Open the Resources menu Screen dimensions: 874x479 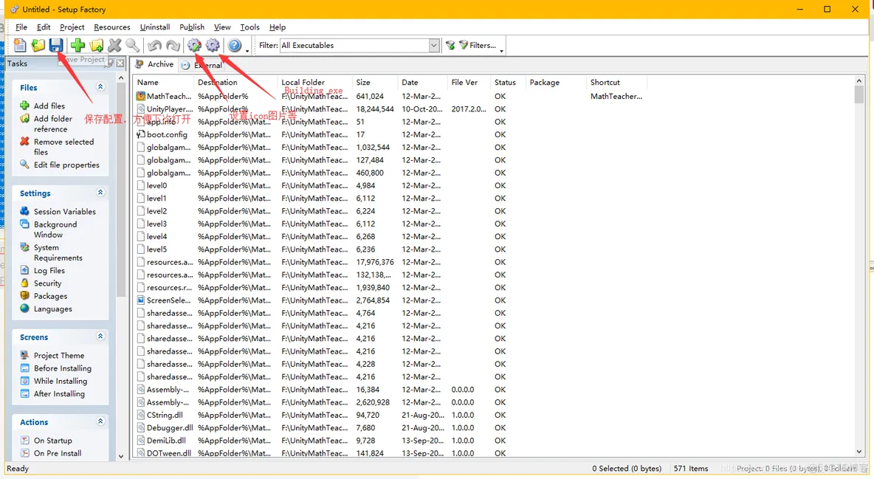point(112,27)
